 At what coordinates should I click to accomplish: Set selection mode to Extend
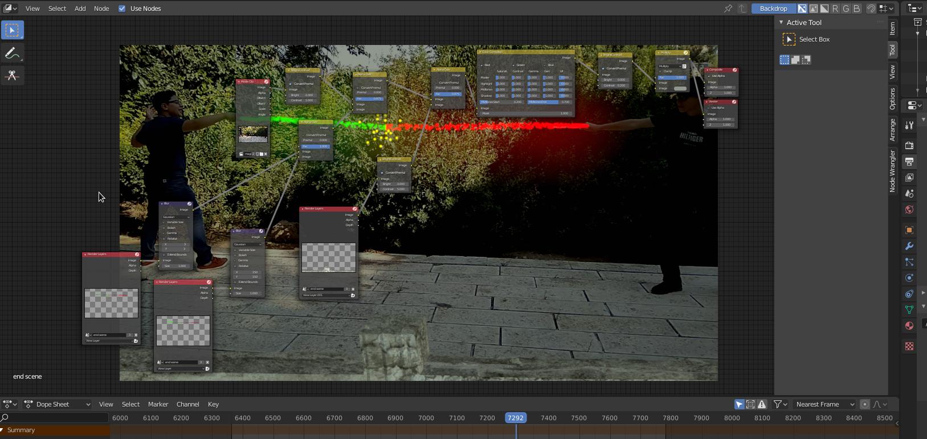tap(795, 60)
